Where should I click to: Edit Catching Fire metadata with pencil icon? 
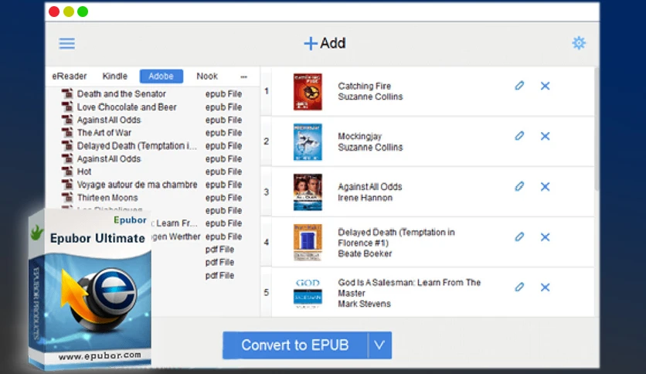[x=519, y=86]
